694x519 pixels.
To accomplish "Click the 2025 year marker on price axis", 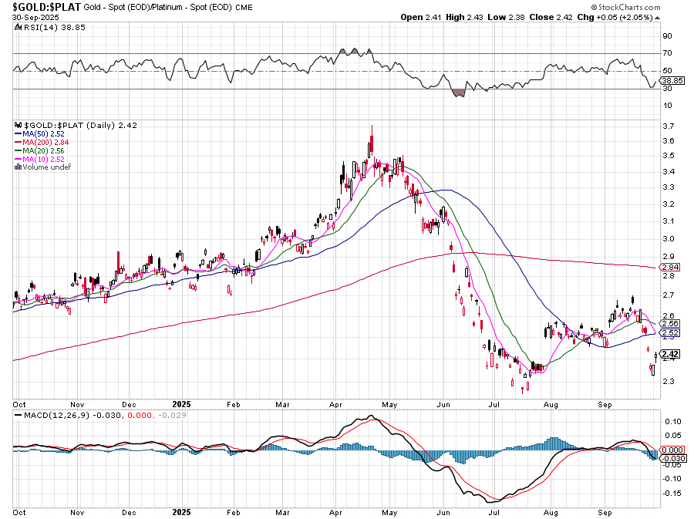I will click(181, 403).
